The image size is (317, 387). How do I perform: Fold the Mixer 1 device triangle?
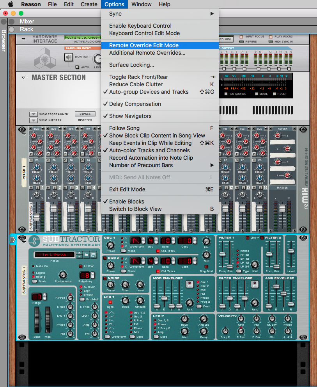[24, 135]
